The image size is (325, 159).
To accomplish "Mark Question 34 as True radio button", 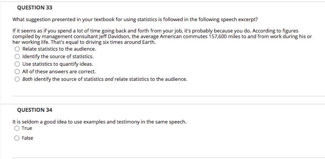I will pyautogui.click(x=17, y=128).
